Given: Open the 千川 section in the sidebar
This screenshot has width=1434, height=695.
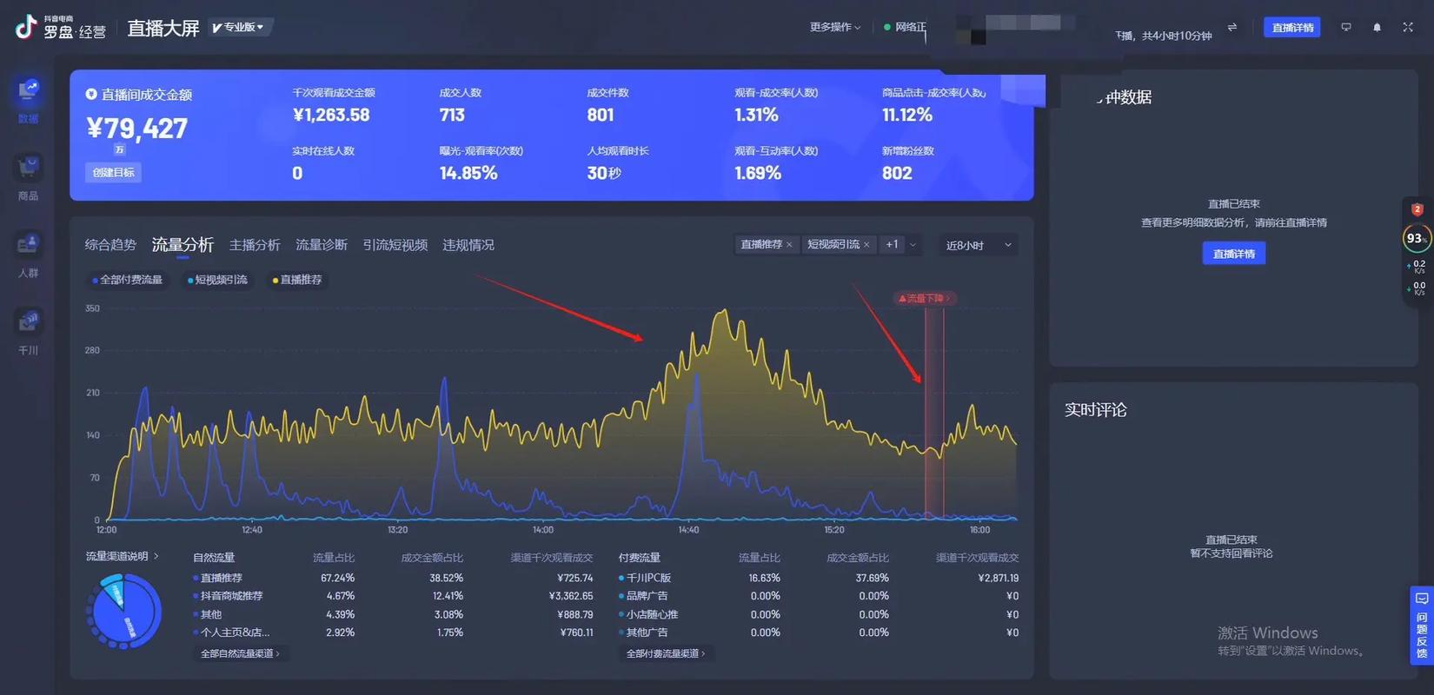Looking at the screenshot, I should coord(28,332).
